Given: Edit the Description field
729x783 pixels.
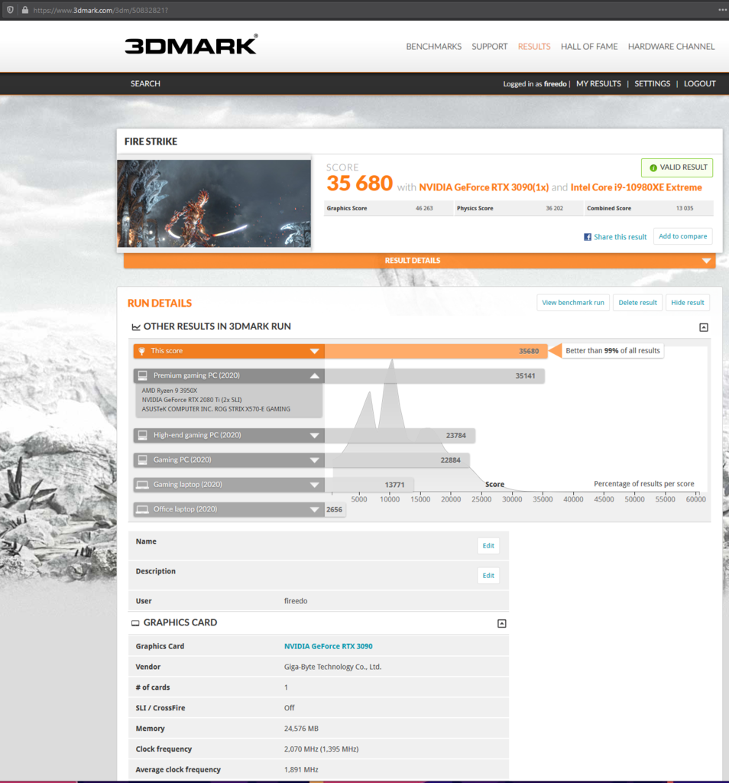Looking at the screenshot, I should 488,576.
